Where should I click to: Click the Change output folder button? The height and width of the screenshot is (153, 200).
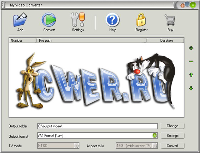[172, 126]
